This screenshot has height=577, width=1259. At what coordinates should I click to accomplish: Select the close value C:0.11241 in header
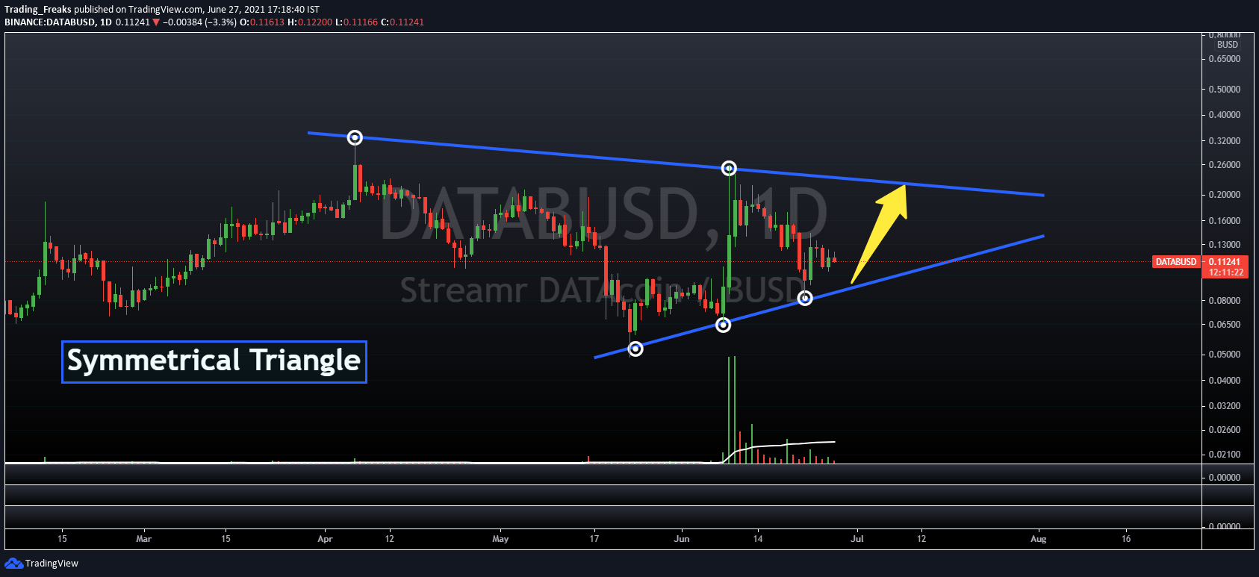tap(402, 22)
